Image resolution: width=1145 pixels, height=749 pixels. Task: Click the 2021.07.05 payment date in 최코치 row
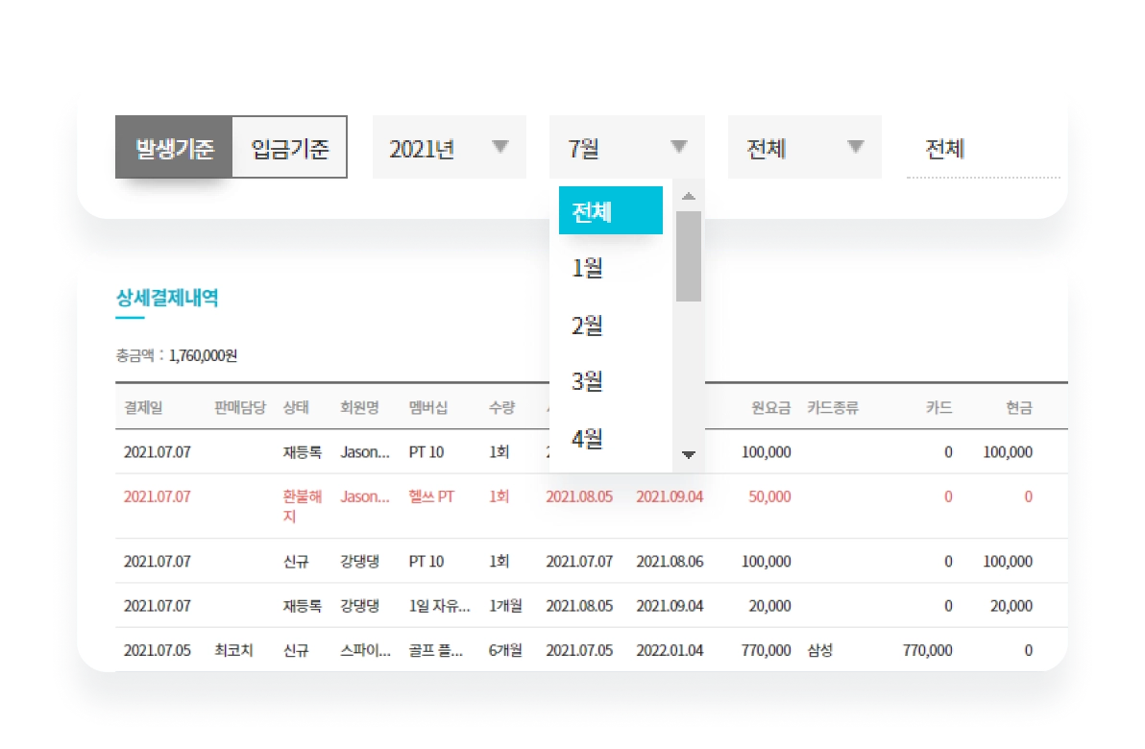157,650
